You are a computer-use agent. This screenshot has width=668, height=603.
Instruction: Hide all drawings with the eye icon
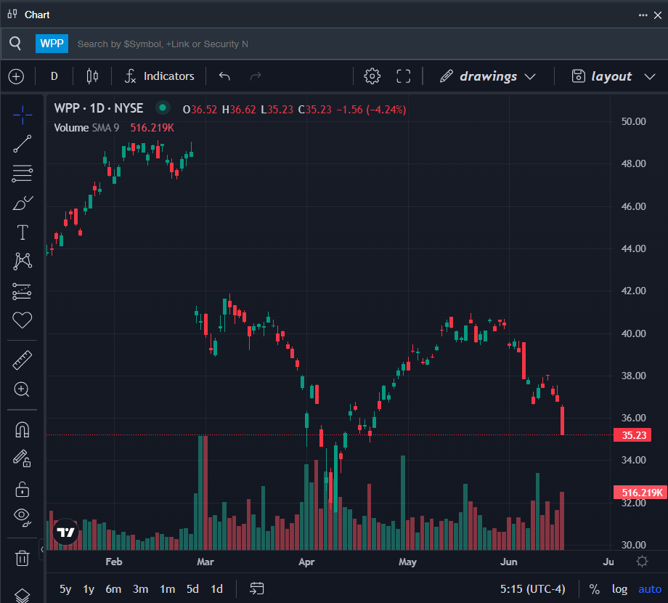pyautogui.click(x=23, y=517)
